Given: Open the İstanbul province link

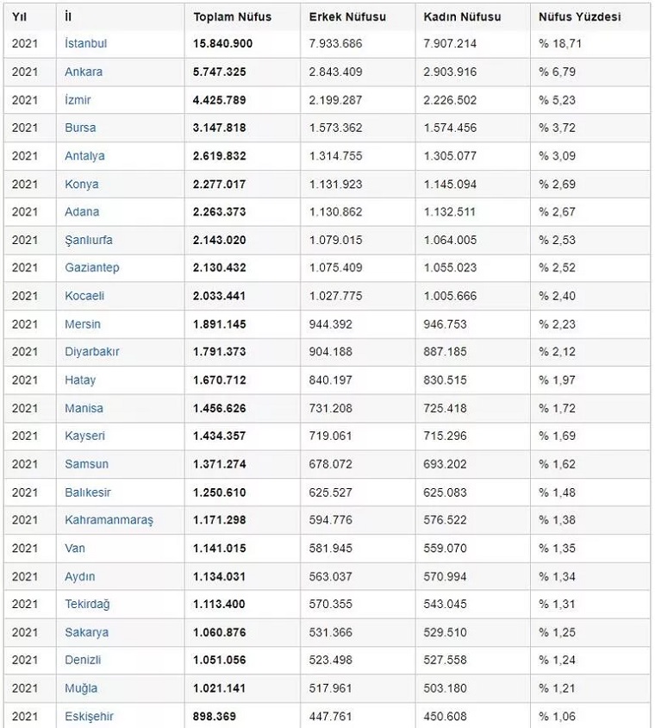Looking at the screenshot, I should click(86, 43).
